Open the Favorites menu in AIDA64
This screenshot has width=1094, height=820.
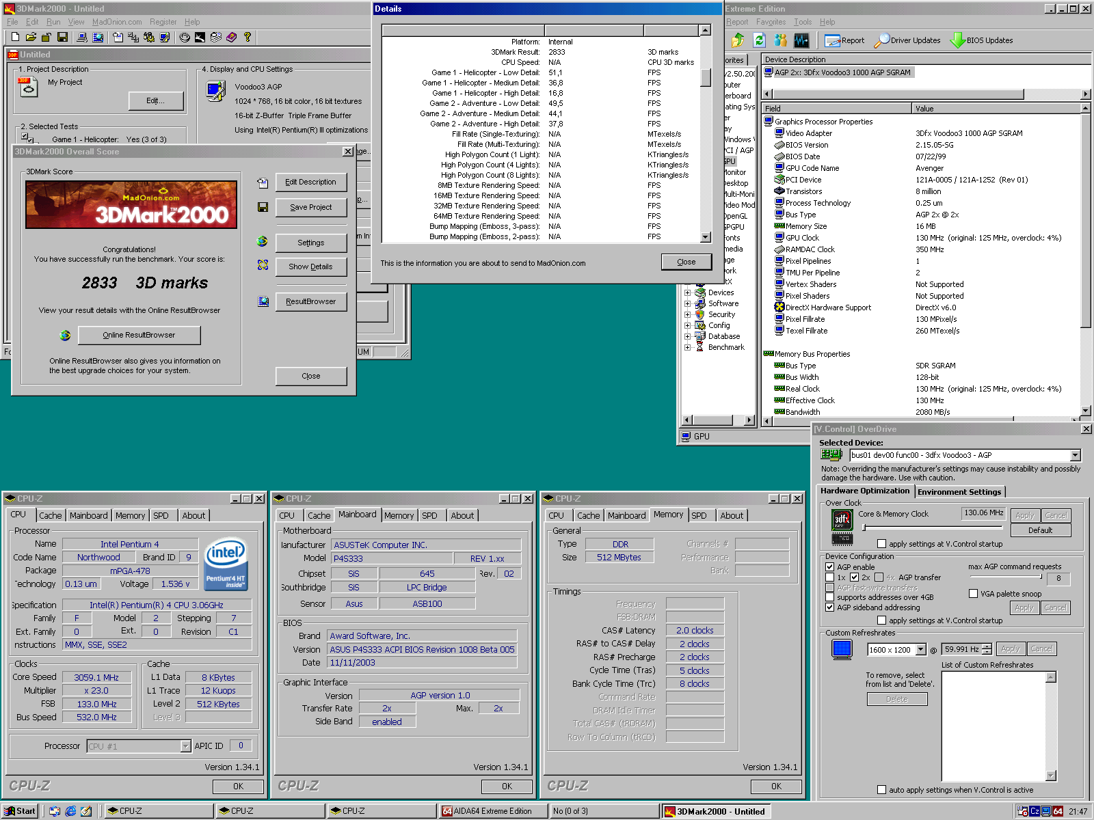point(771,22)
